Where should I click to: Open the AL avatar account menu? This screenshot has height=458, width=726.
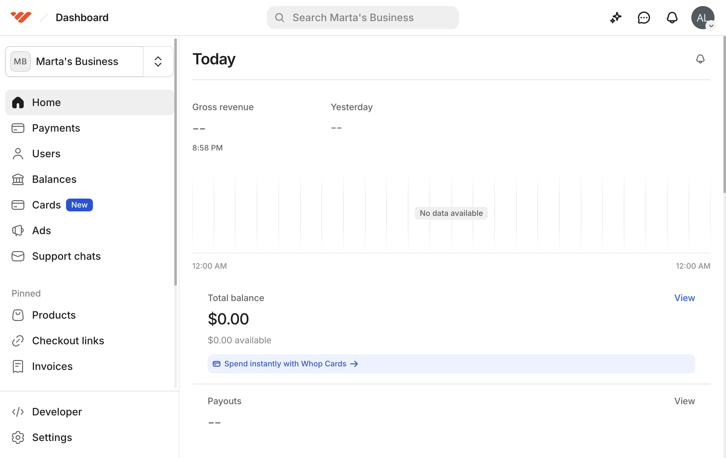pyautogui.click(x=703, y=18)
